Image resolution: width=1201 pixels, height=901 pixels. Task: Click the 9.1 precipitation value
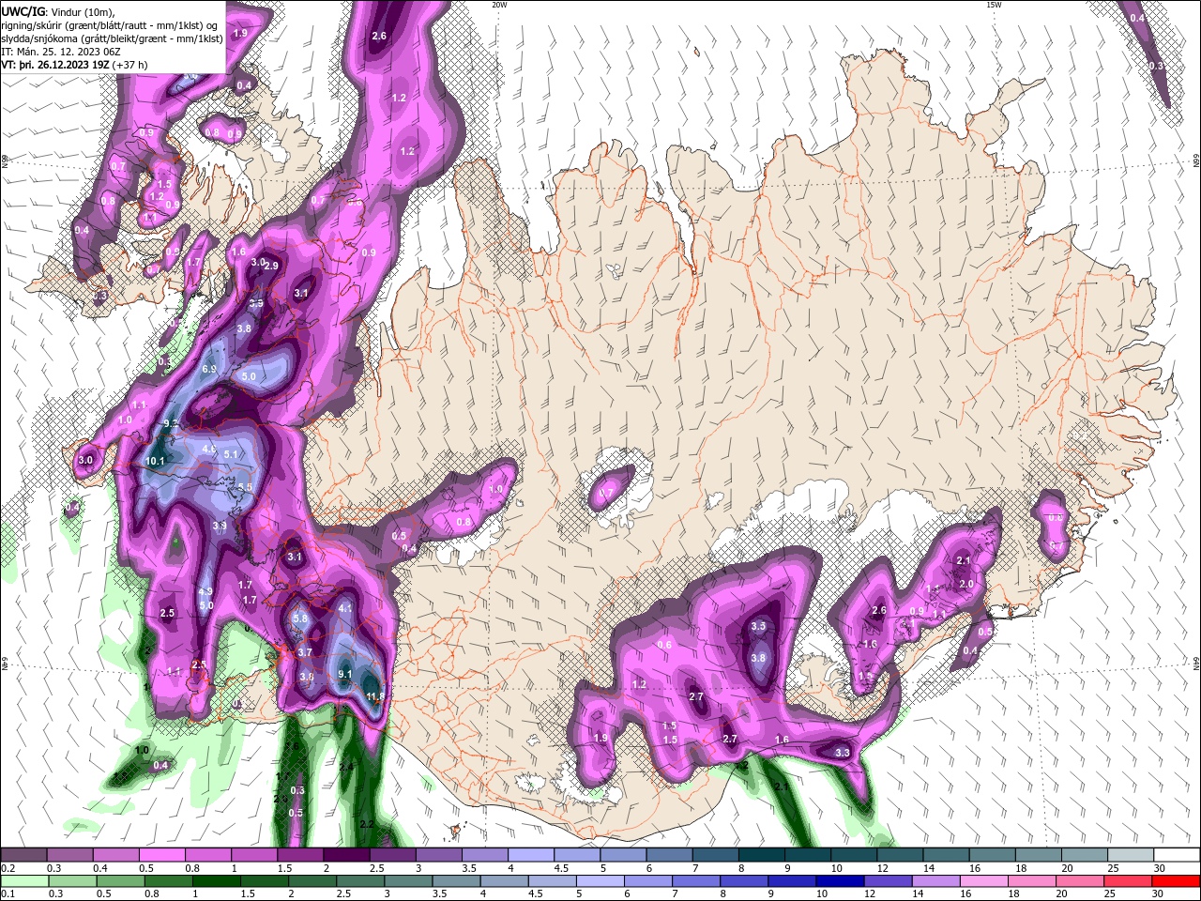click(x=344, y=674)
